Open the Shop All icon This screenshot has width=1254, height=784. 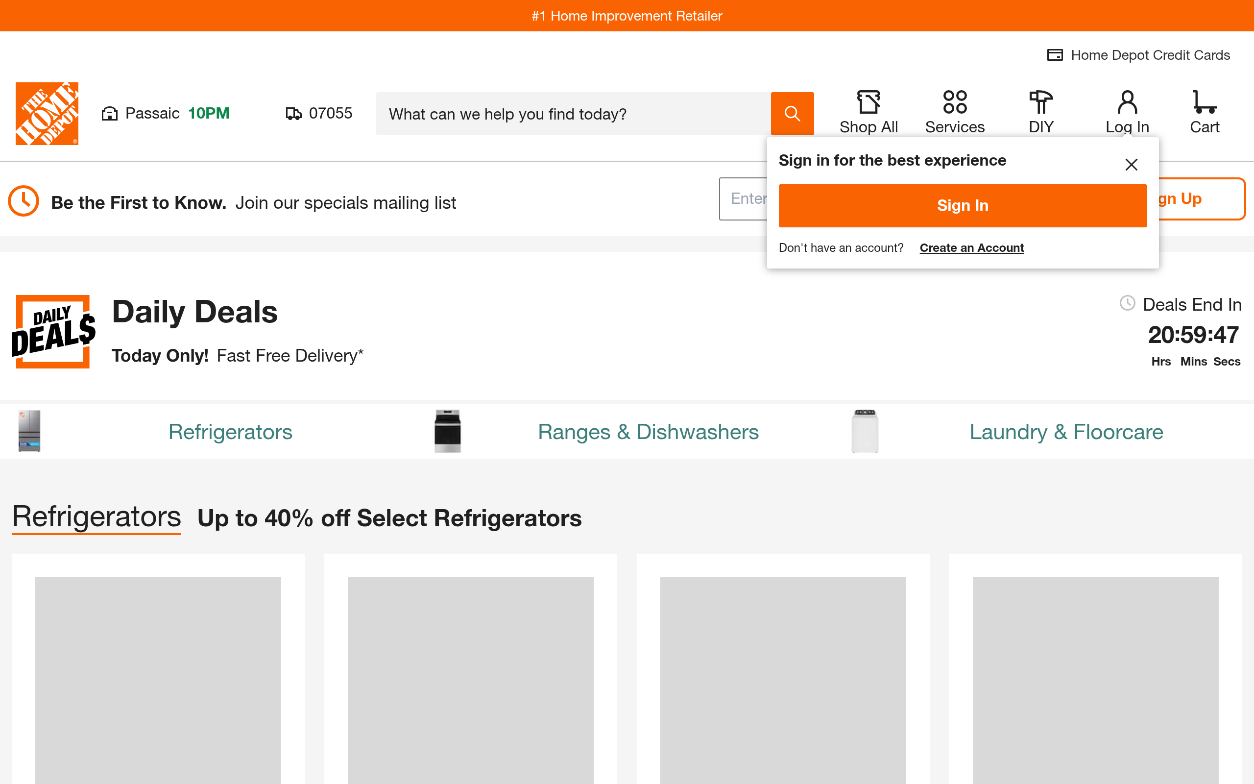[x=868, y=101]
